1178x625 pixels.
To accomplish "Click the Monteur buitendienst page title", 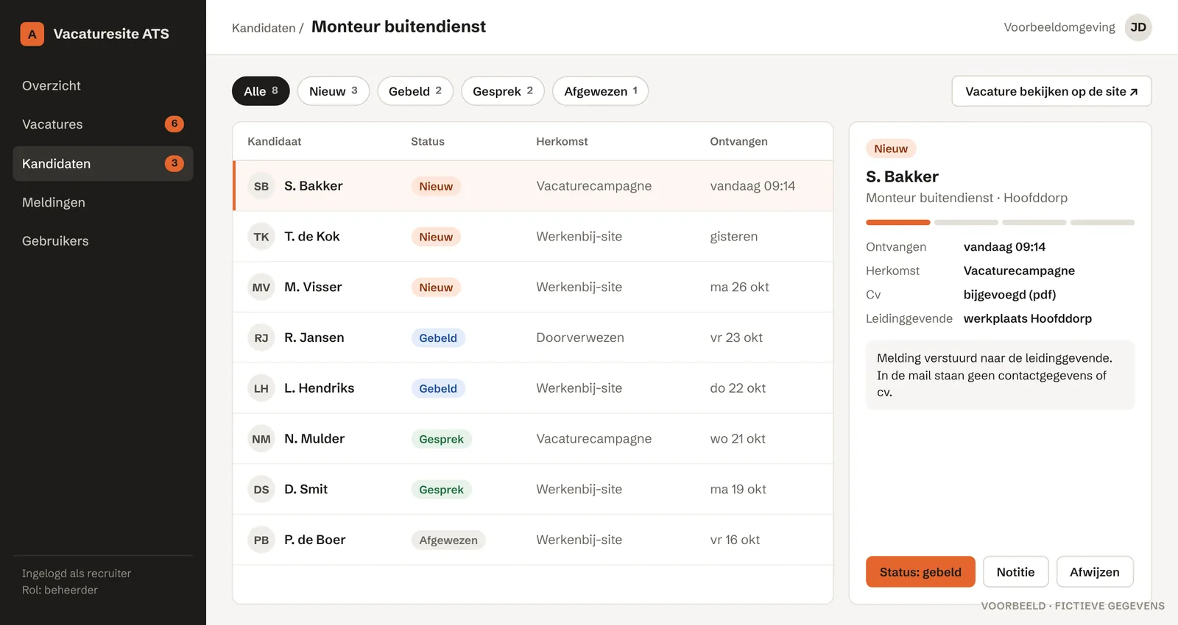I will [x=398, y=27].
